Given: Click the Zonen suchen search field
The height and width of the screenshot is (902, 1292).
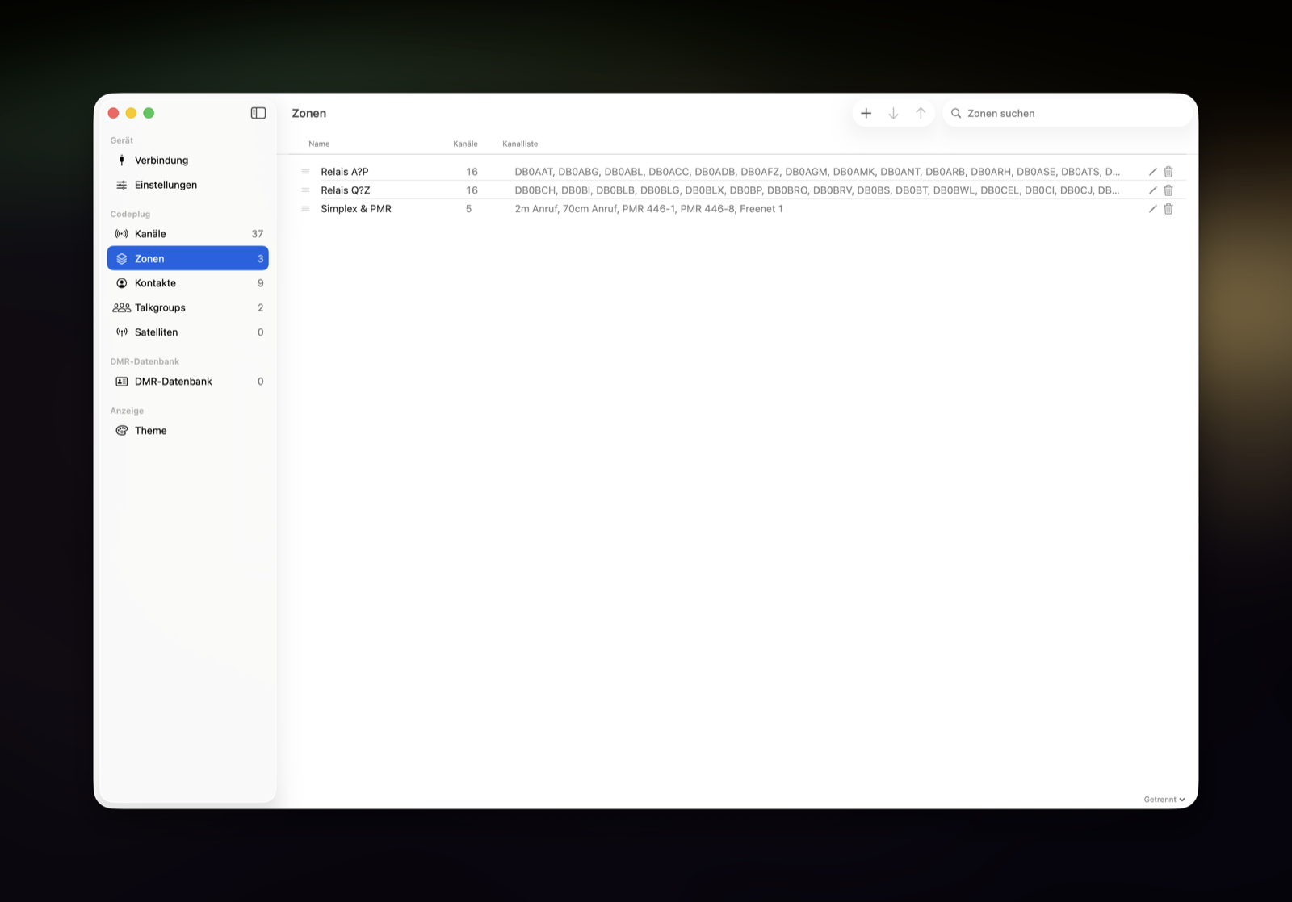Looking at the screenshot, I should (1068, 113).
